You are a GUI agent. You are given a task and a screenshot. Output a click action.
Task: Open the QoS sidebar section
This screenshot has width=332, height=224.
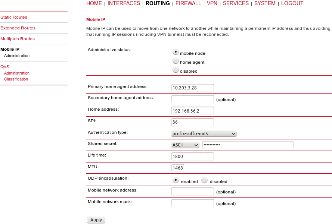(x=4, y=67)
